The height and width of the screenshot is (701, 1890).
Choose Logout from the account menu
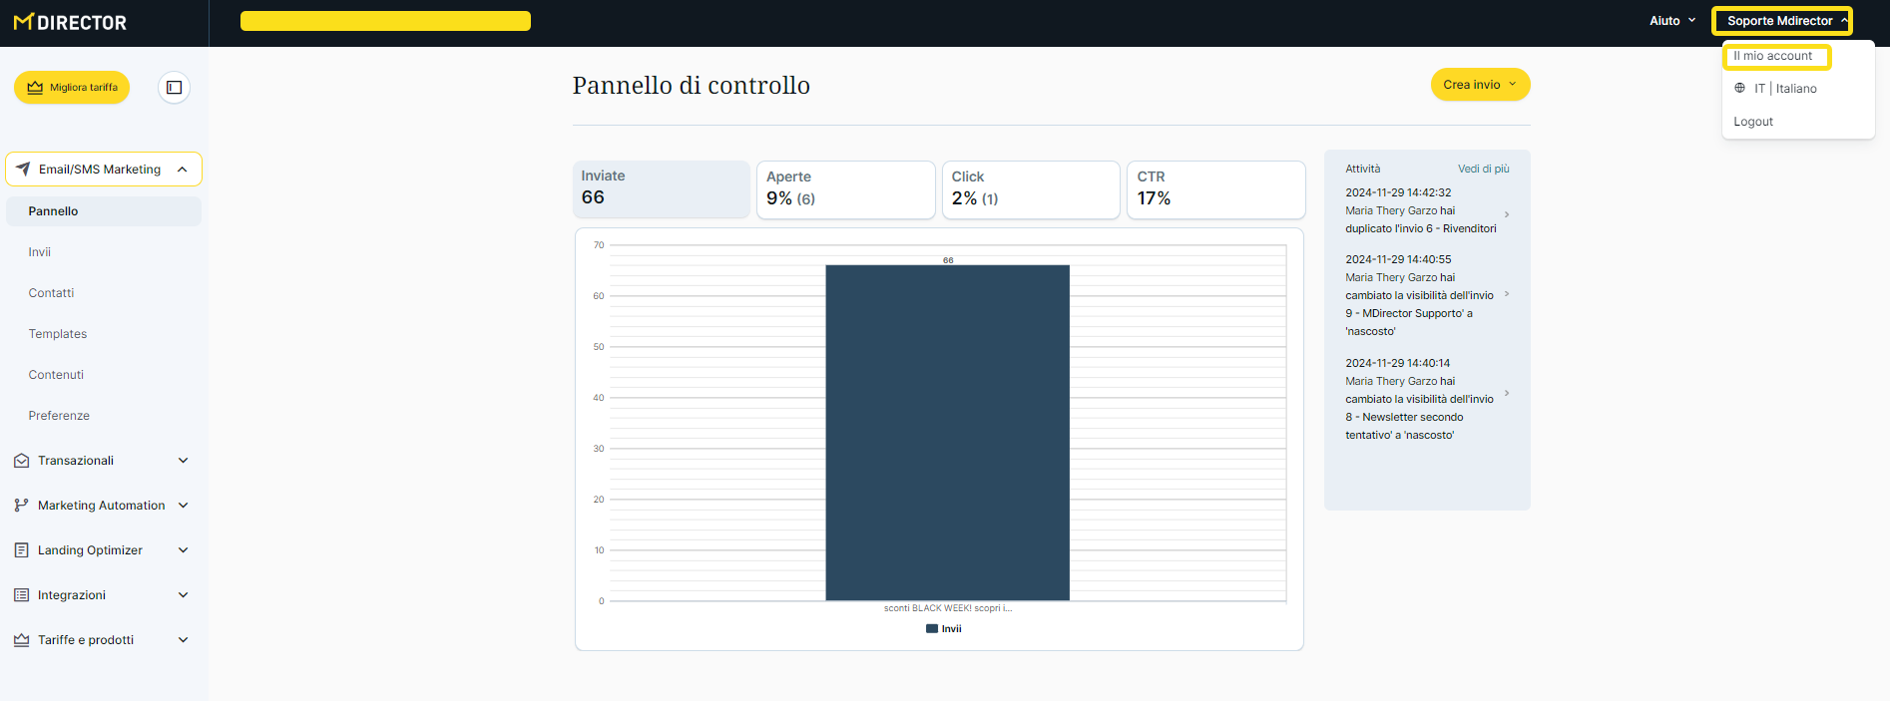pyautogui.click(x=1752, y=122)
